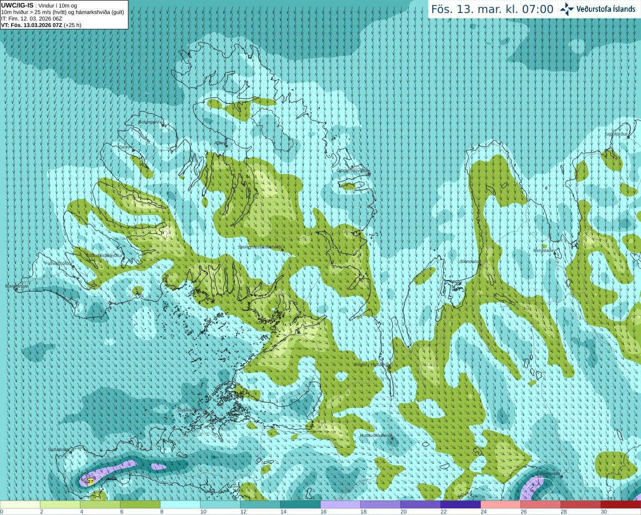Pick the 0–2 m/s pale yellow legend swatch
641x515 pixels.
(x=20, y=504)
